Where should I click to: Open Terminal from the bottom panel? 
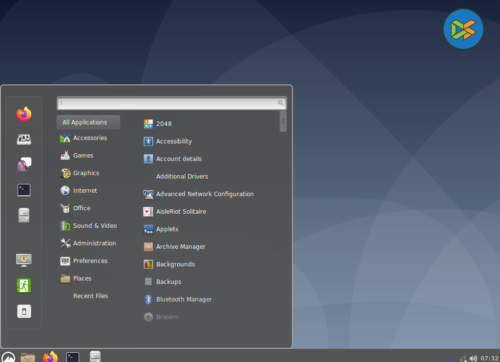[73, 357]
